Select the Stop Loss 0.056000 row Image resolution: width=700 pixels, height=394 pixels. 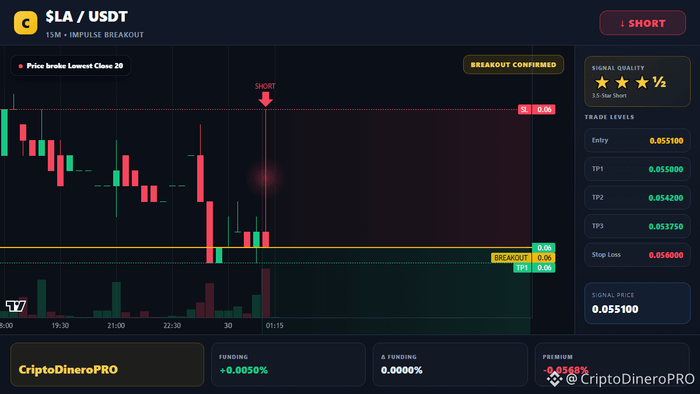[x=638, y=254]
